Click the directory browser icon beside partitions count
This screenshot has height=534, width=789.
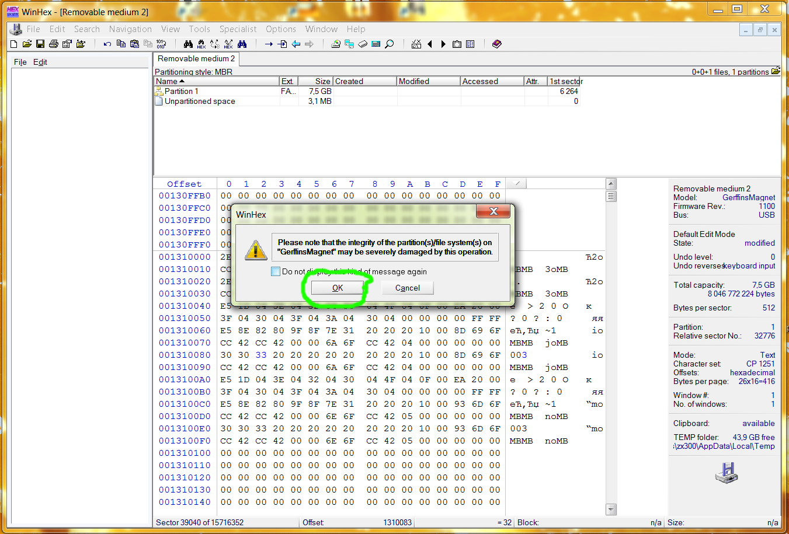point(776,71)
